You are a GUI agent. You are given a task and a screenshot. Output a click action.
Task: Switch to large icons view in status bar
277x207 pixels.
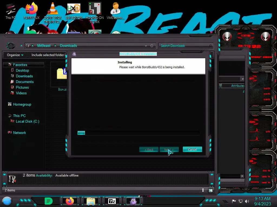[210, 191]
